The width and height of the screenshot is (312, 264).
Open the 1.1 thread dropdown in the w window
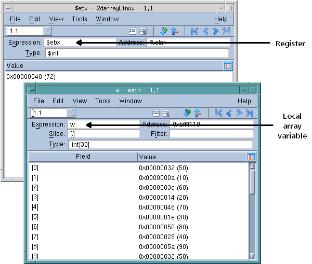pos(71,113)
